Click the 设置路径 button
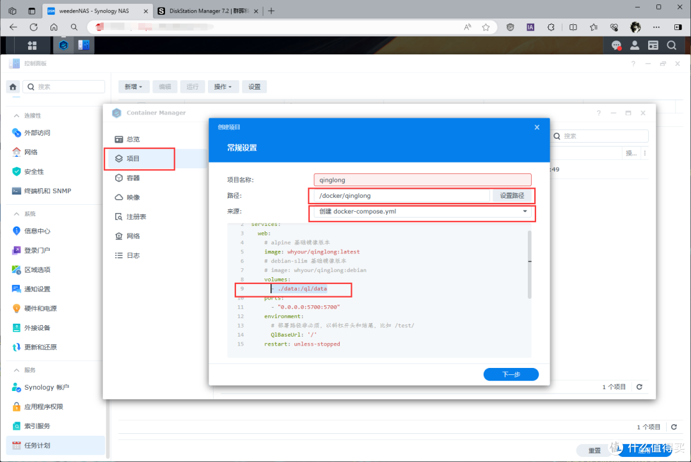 (x=512, y=196)
